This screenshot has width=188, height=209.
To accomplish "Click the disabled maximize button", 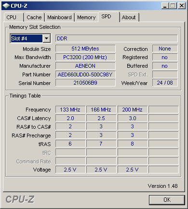I will pyautogui.click(x=173, y=6).
